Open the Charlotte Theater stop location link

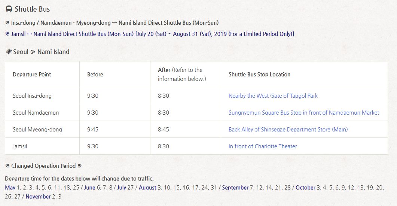[263, 146]
